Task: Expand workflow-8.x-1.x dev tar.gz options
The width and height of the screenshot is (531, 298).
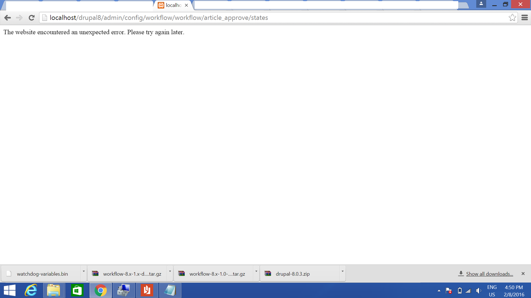Action: coord(170,273)
